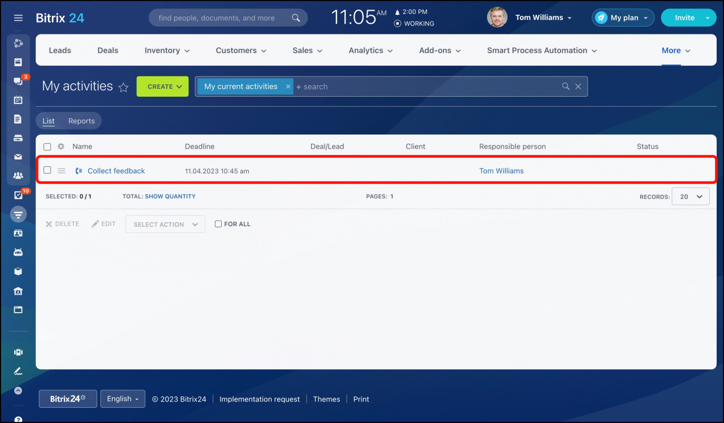Click the magnifier icon in the activities filter
The image size is (724, 423).
coord(566,87)
